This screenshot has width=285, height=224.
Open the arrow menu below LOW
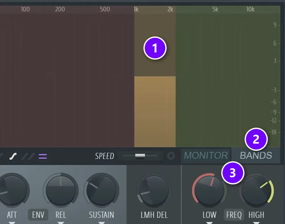tap(209, 223)
